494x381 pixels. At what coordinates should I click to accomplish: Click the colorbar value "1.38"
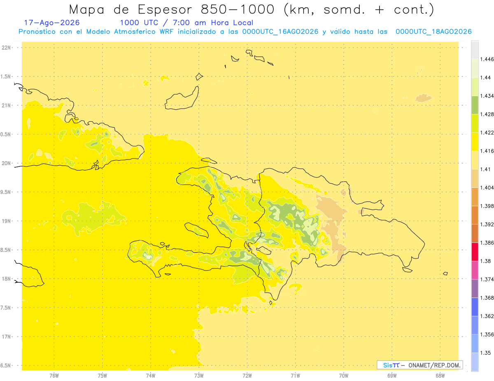(485, 261)
